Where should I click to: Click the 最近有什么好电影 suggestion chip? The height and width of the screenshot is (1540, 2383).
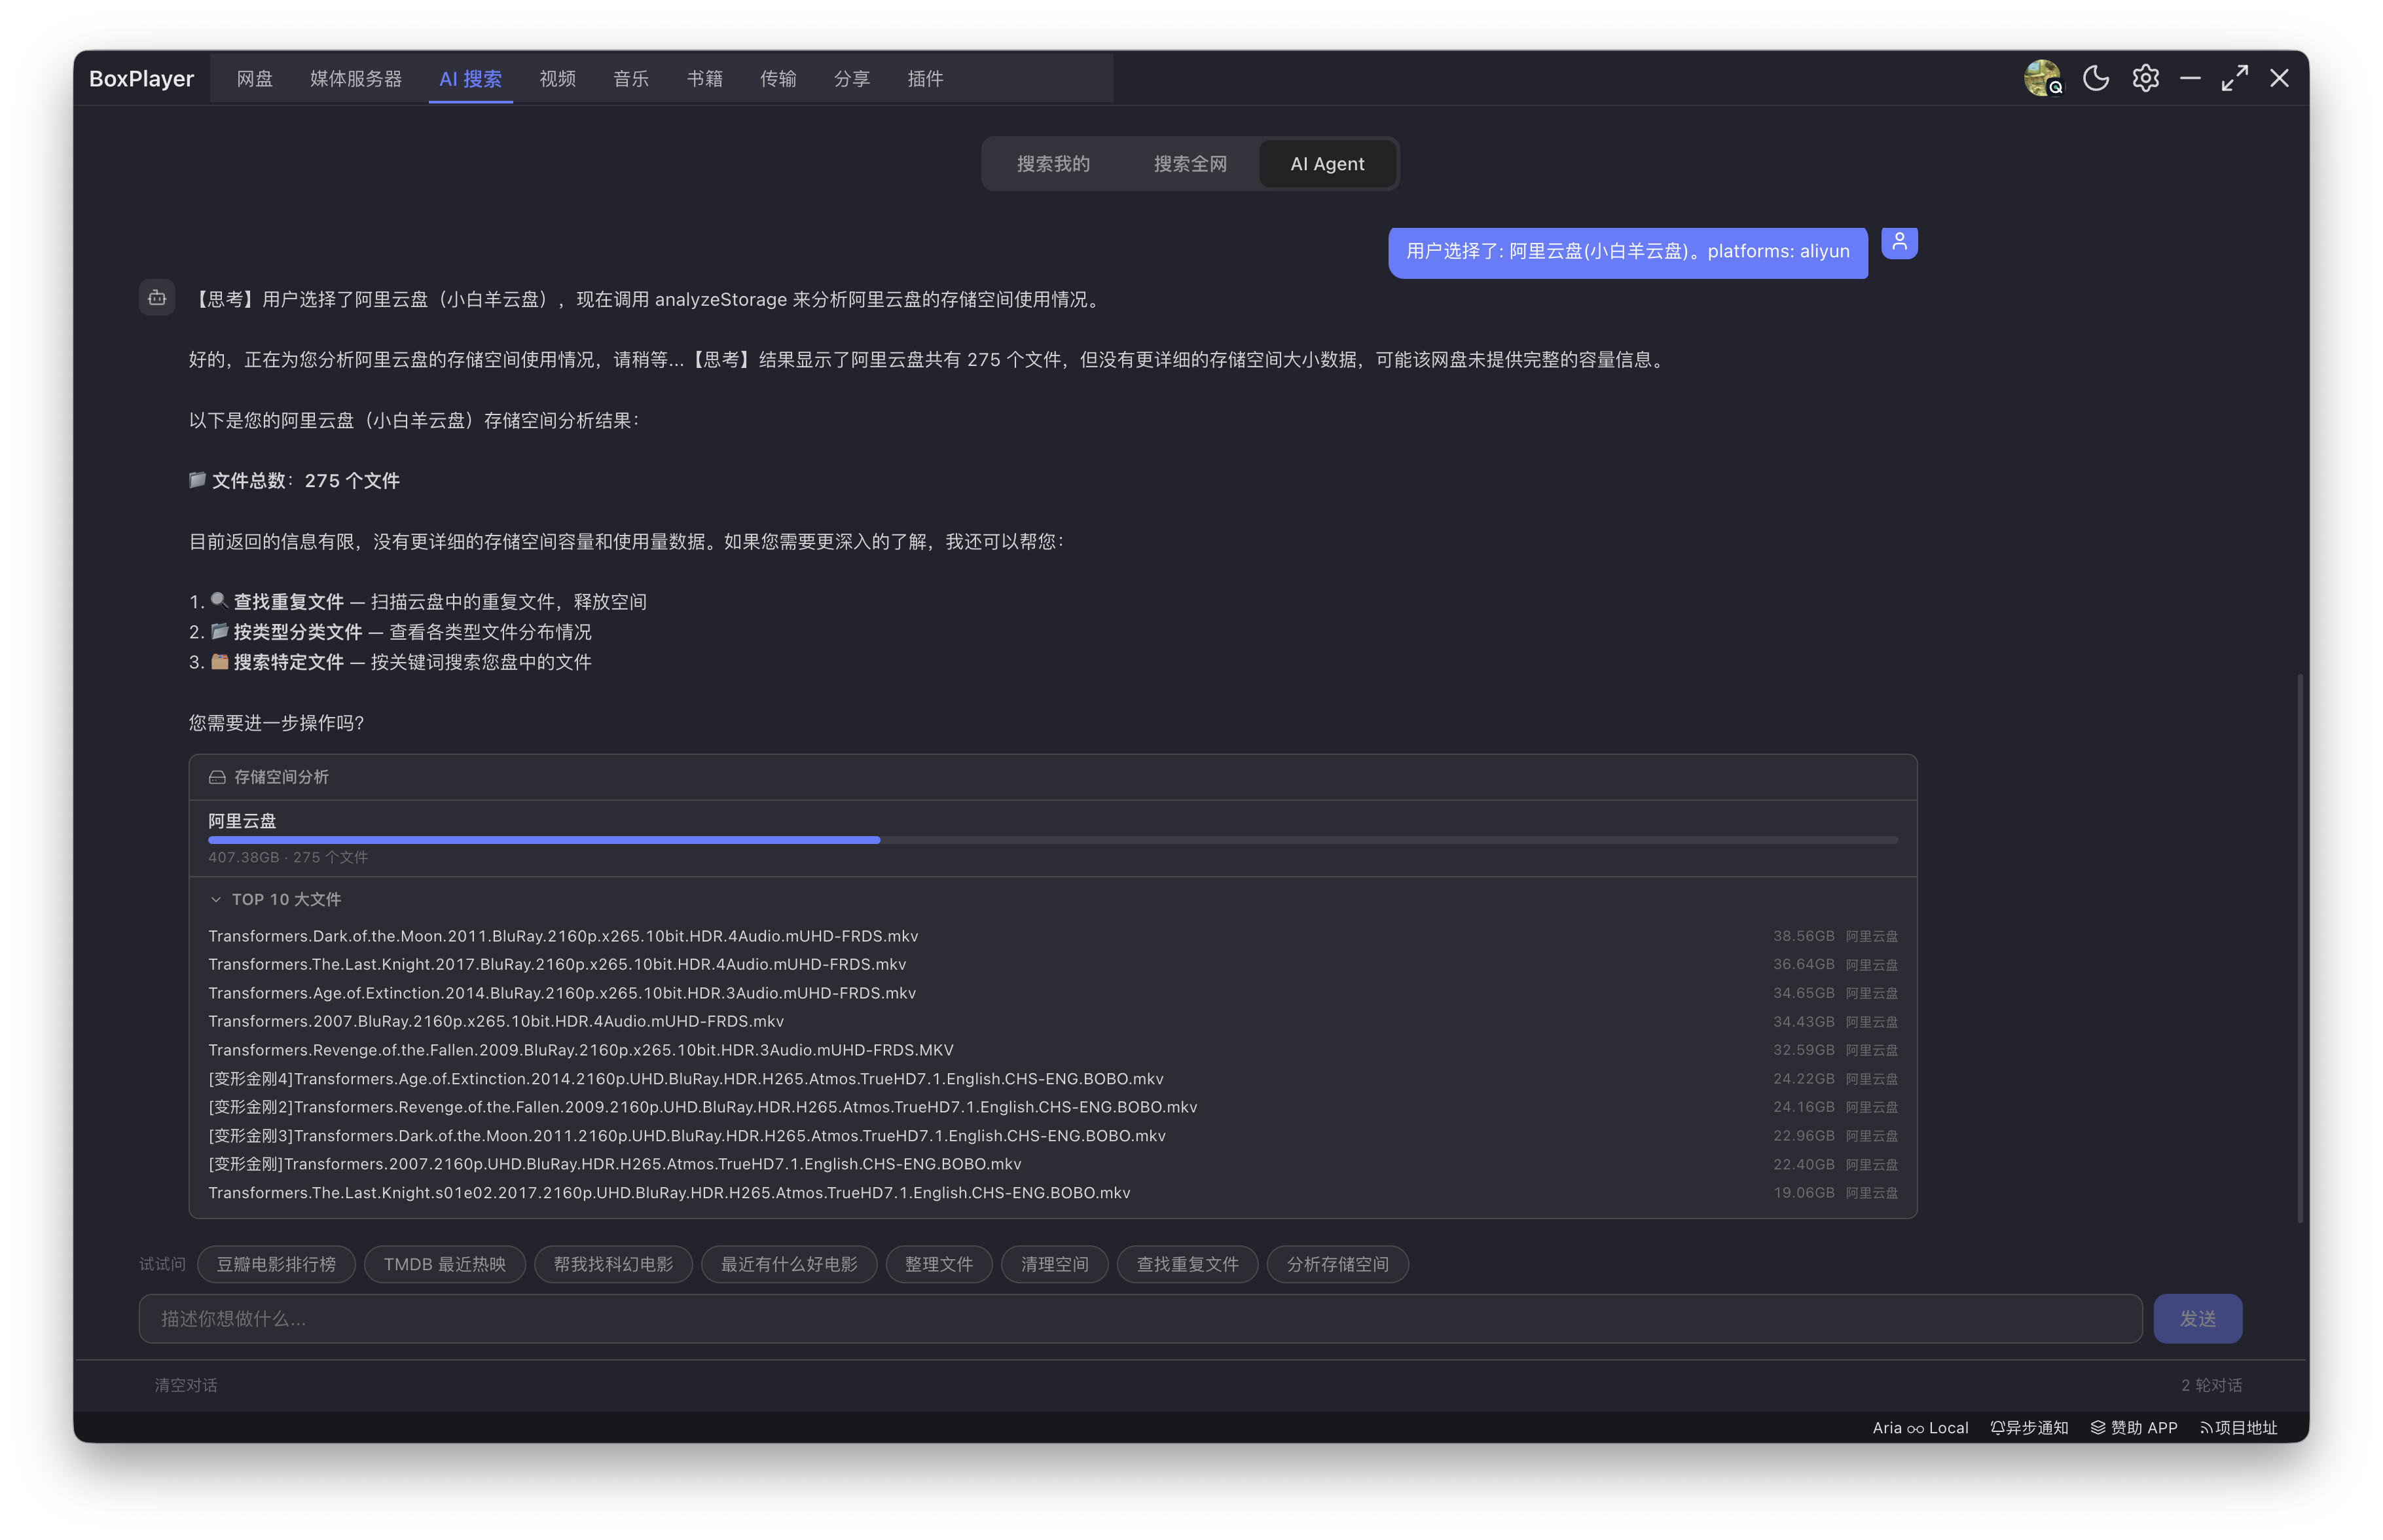789,1264
